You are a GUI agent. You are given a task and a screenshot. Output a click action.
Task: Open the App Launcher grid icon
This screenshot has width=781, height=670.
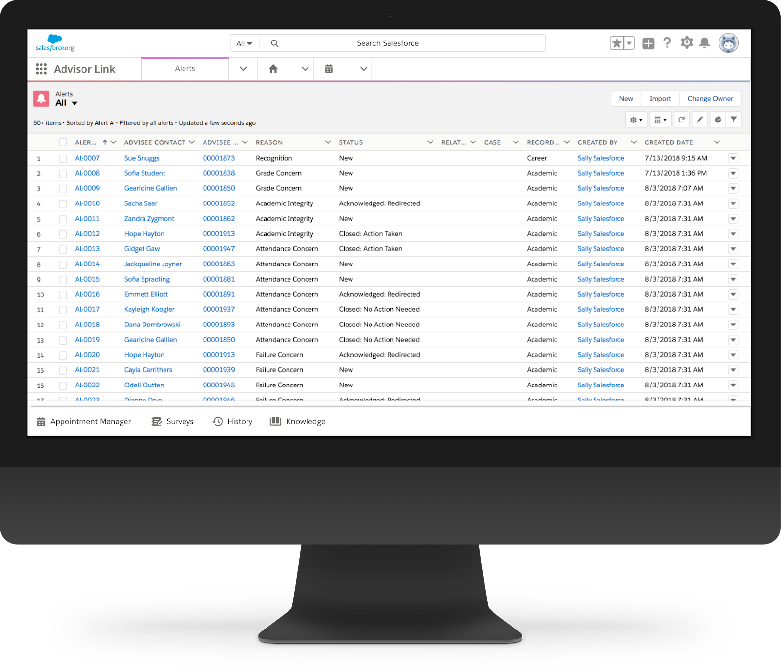click(41, 69)
